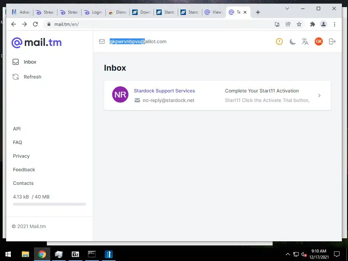Switch to the Adva tab
Image resolution: width=348 pixels, height=261 pixels.
coord(21,12)
